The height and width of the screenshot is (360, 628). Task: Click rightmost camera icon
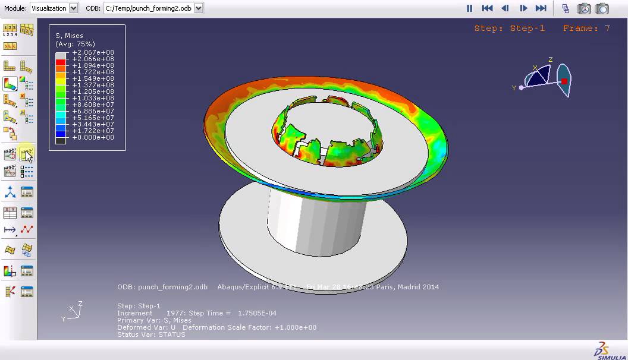(602, 8)
